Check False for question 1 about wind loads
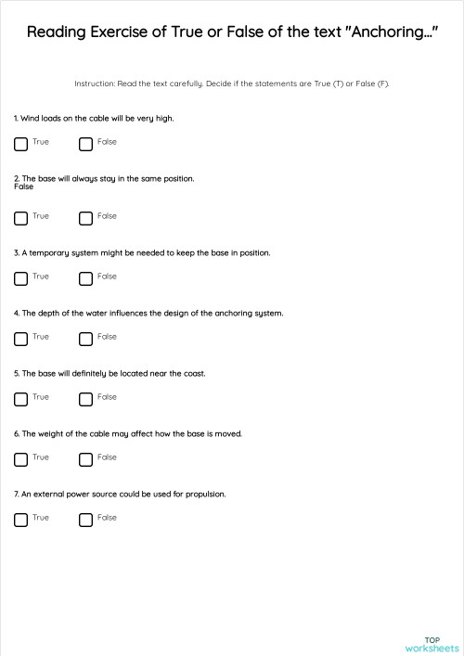 tap(85, 145)
